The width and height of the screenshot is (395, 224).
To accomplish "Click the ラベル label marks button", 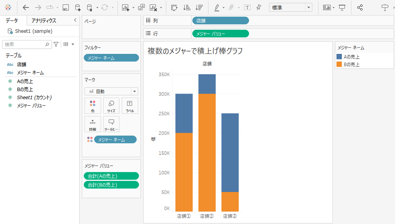I will pos(130,106).
